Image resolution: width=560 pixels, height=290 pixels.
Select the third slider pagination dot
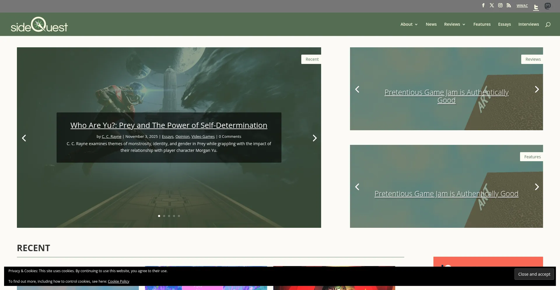point(169,216)
